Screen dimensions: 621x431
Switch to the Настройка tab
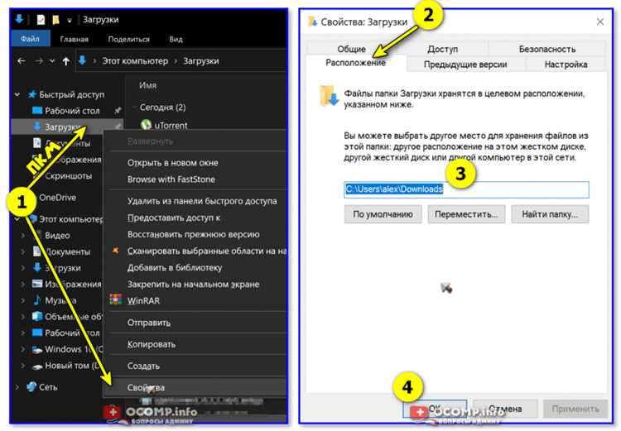(x=566, y=65)
